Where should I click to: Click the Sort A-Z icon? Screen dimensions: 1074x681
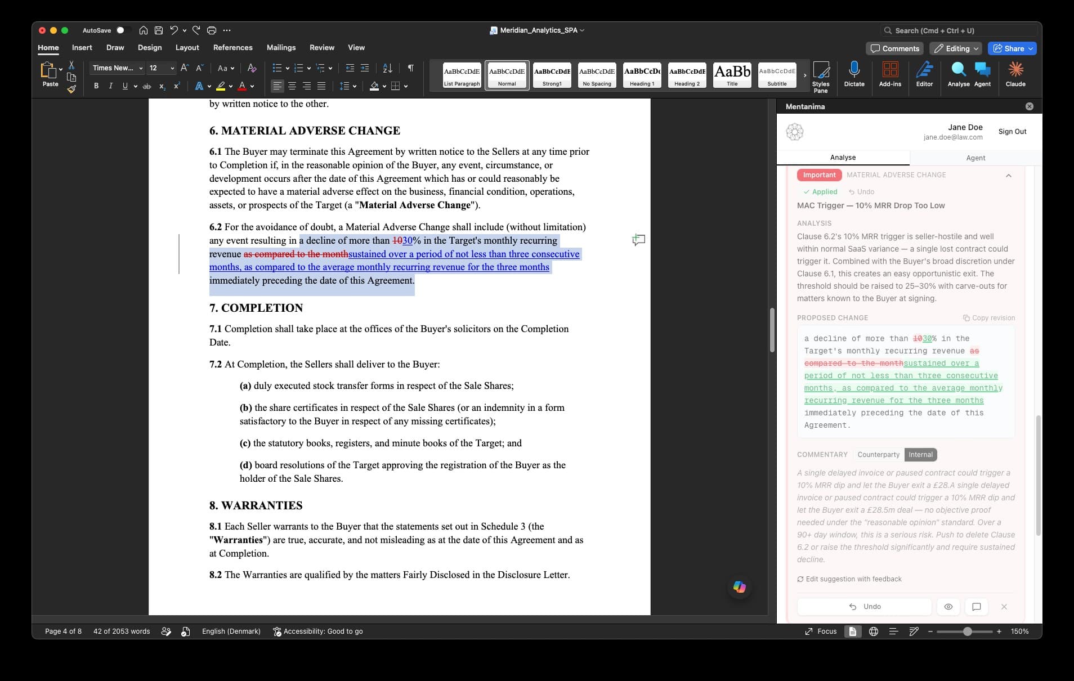tap(387, 68)
